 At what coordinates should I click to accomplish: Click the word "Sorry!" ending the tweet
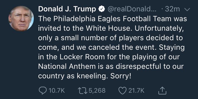121,76
